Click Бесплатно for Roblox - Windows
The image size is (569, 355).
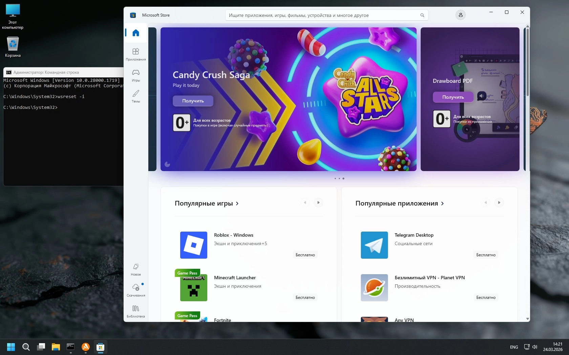coord(305,255)
